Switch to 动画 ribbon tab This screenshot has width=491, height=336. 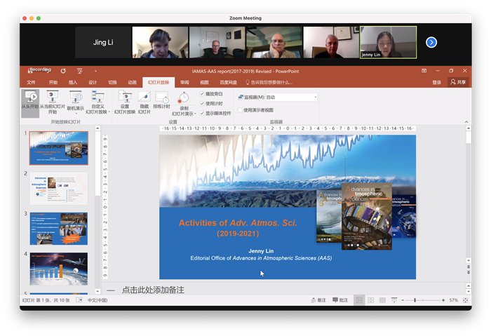click(x=132, y=82)
